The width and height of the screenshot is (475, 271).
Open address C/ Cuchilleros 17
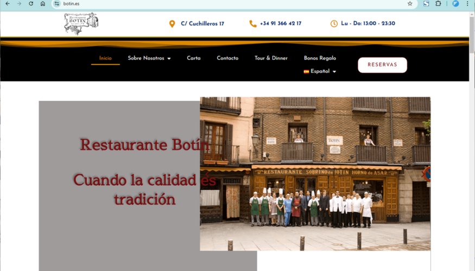point(202,24)
